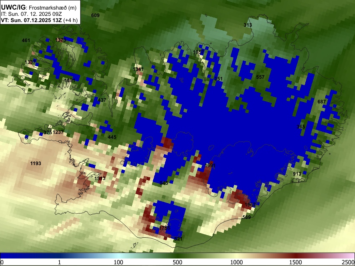Click the map value 1237
Screen dimensions: 355x266
point(58,133)
